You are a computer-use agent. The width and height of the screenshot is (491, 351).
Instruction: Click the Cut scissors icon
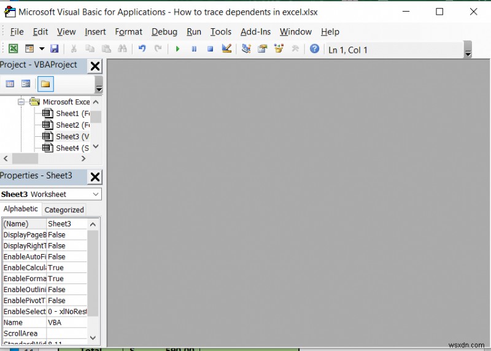74,48
